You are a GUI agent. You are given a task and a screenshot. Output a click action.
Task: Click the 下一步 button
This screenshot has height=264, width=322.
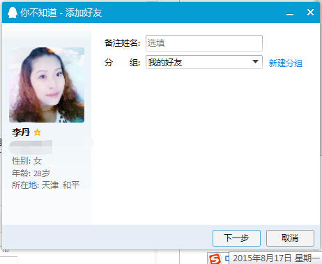click(x=236, y=238)
